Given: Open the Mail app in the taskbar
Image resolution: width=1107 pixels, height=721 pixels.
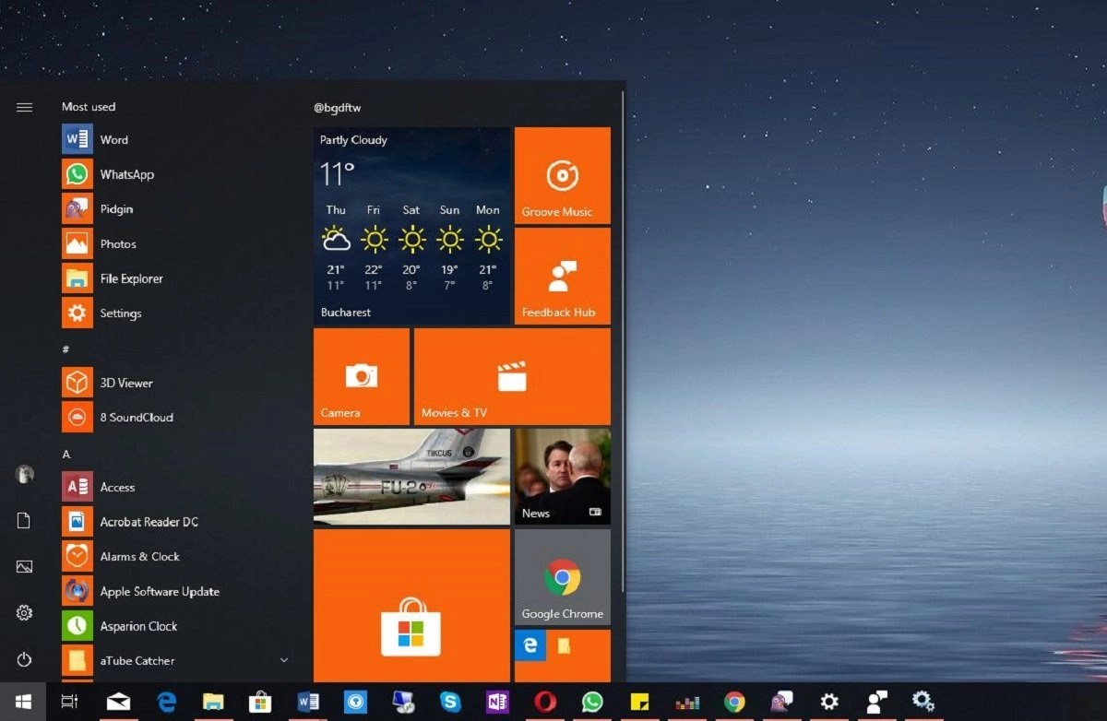Looking at the screenshot, I should (118, 702).
